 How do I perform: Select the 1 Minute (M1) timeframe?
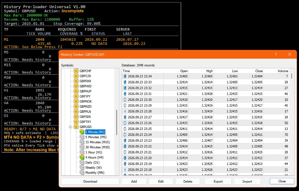pos(95,132)
